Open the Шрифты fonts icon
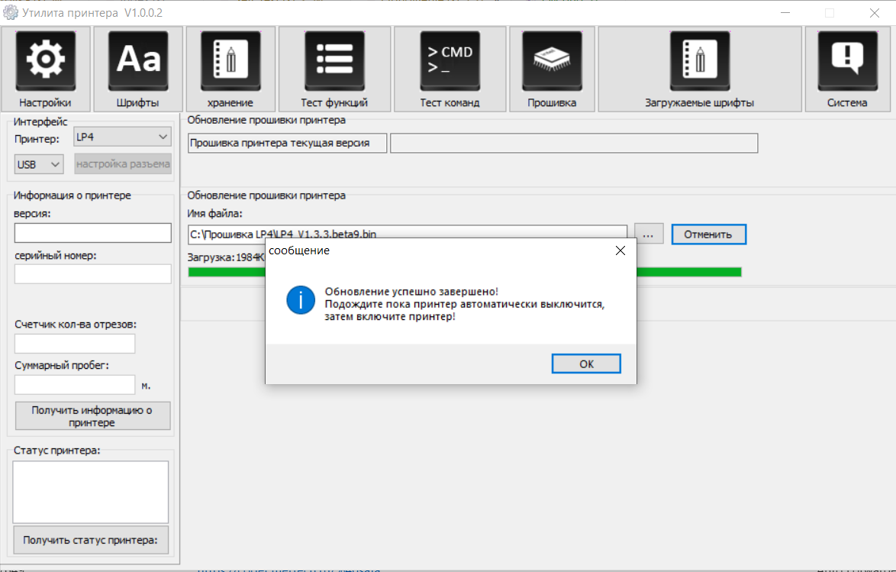Screen dimensions: 896x572 [x=138, y=61]
